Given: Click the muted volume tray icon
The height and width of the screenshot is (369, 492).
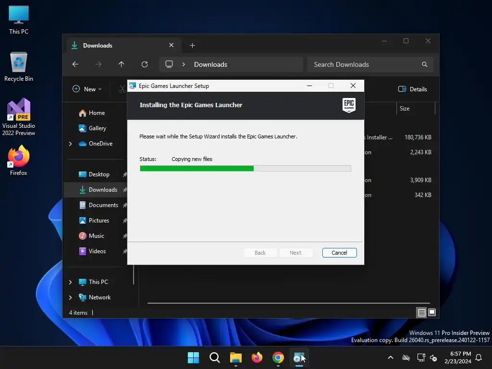Looking at the screenshot, I should (433, 357).
